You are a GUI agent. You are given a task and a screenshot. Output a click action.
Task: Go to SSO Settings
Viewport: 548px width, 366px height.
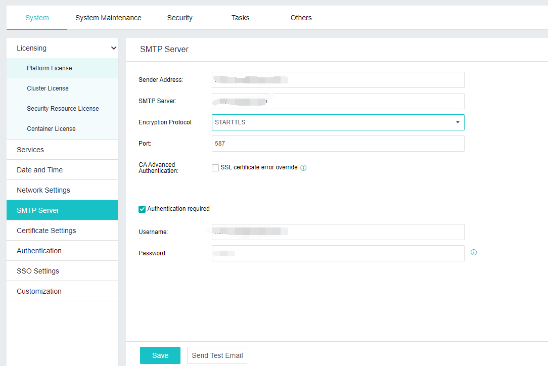(38, 271)
